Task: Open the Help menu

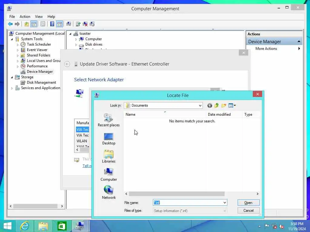Action: pos(51,17)
